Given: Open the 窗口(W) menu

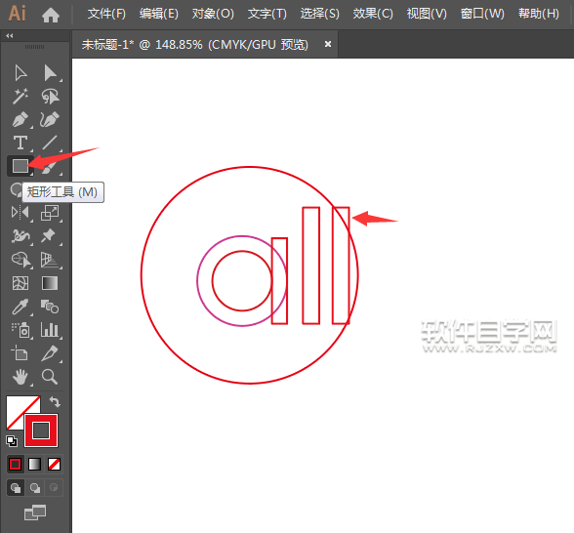Looking at the screenshot, I should click(482, 14).
